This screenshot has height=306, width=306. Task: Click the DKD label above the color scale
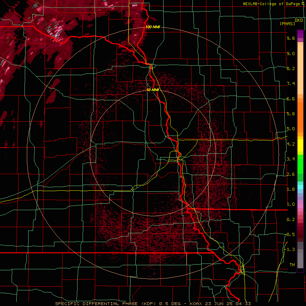tap(299, 20)
